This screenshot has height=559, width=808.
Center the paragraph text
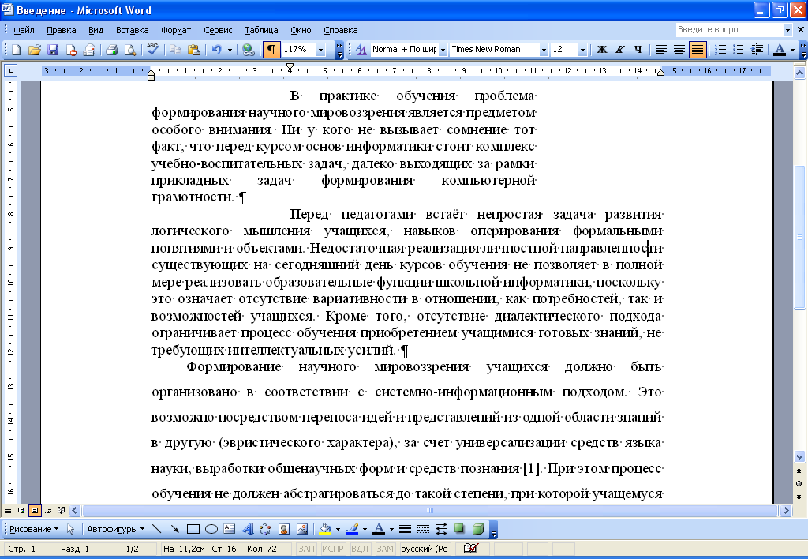point(679,50)
